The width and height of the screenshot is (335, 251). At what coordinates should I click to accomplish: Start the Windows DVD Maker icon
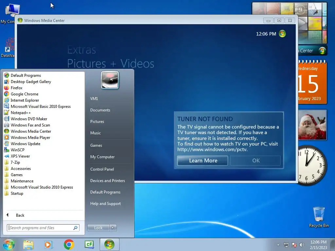[7, 119]
